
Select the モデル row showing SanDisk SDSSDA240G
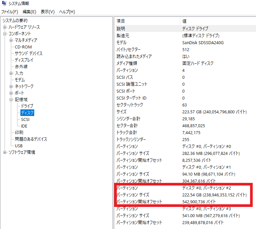[x=184, y=43]
